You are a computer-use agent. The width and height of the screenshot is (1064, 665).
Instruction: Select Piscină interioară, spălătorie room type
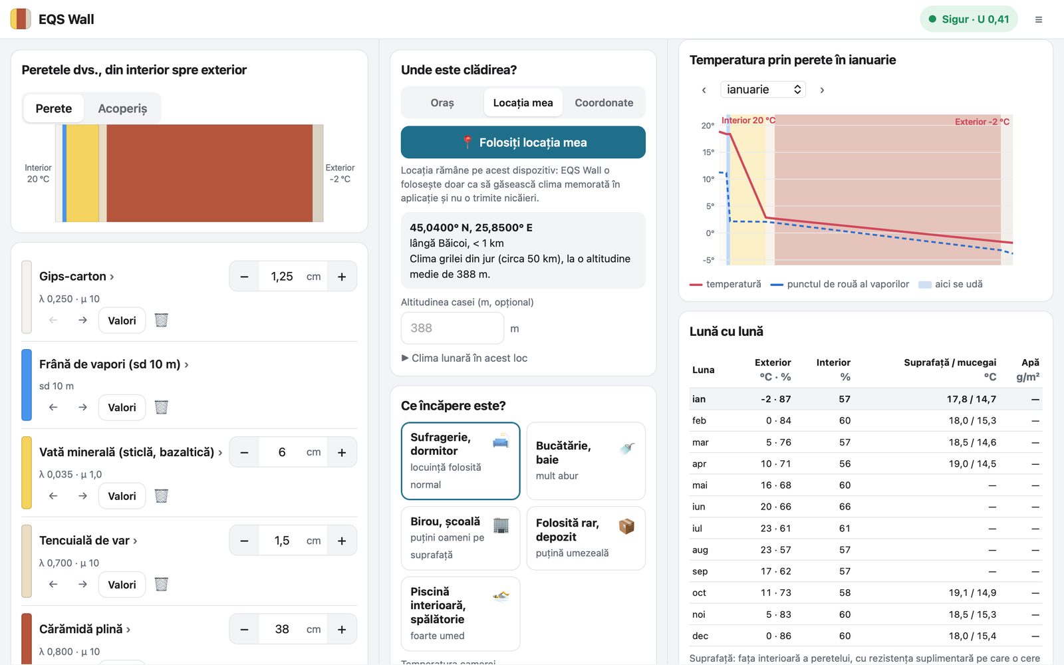(460, 613)
